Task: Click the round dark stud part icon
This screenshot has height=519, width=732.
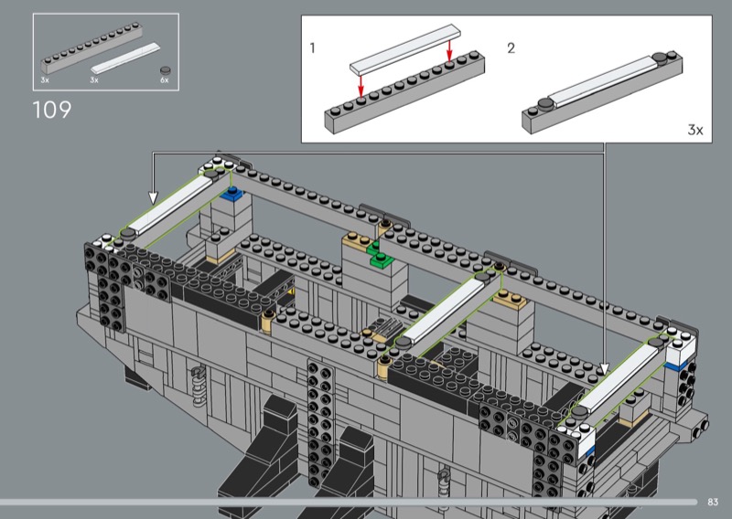Action: tap(165, 70)
